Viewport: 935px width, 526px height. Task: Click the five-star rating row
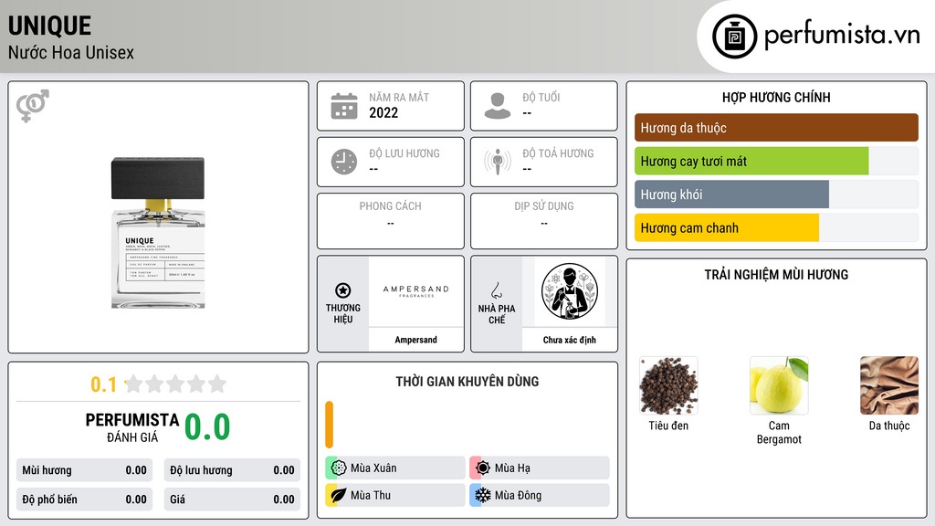pyautogui.click(x=175, y=384)
